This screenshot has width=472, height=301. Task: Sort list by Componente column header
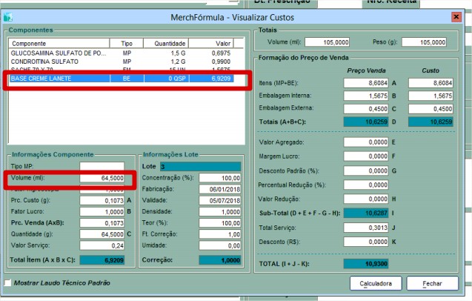pyautogui.click(x=58, y=44)
